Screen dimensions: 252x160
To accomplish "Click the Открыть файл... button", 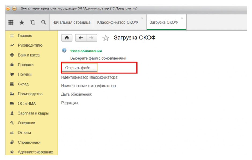I will [x=79, y=68].
